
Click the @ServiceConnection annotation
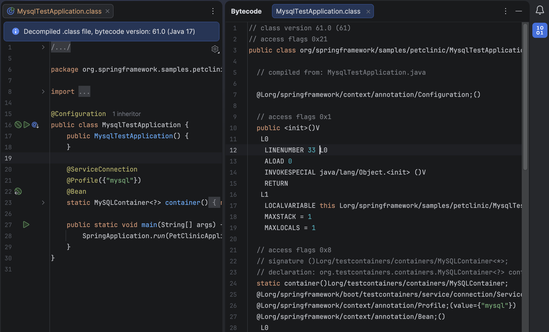pyautogui.click(x=102, y=169)
